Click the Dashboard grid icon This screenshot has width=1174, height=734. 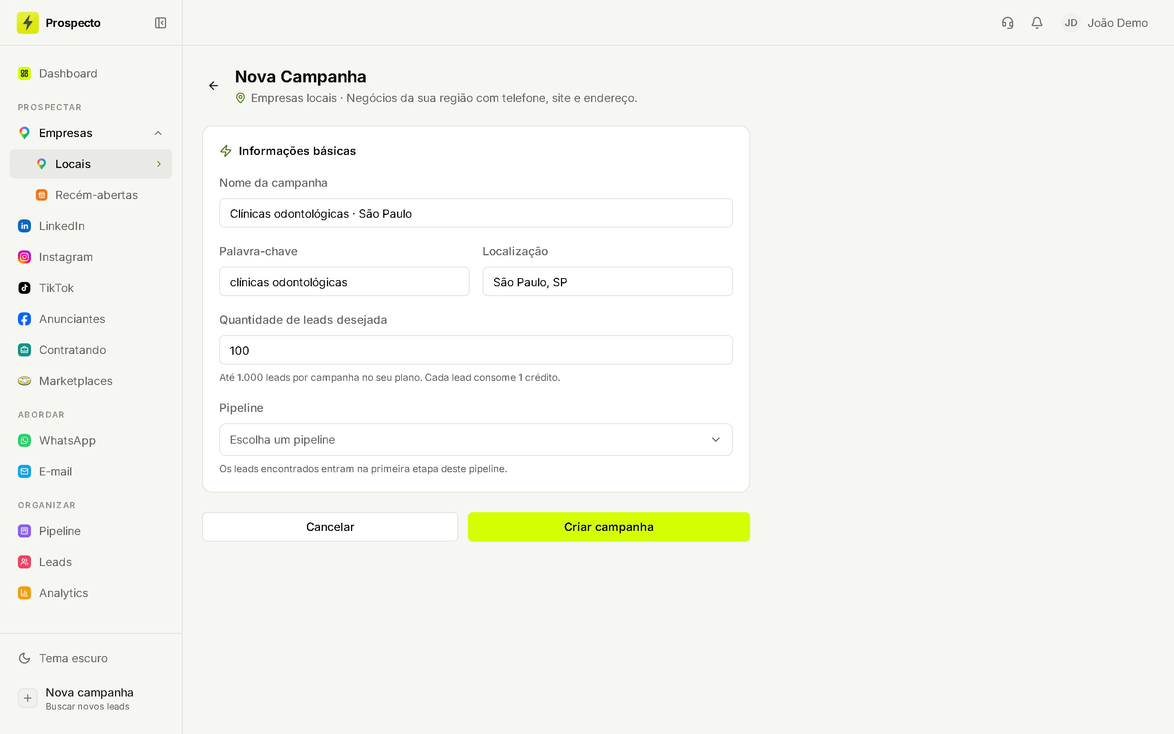tap(24, 73)
